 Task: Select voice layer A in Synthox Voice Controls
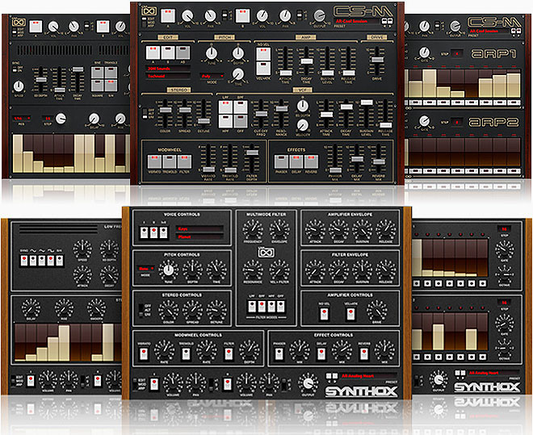point(143,232)
